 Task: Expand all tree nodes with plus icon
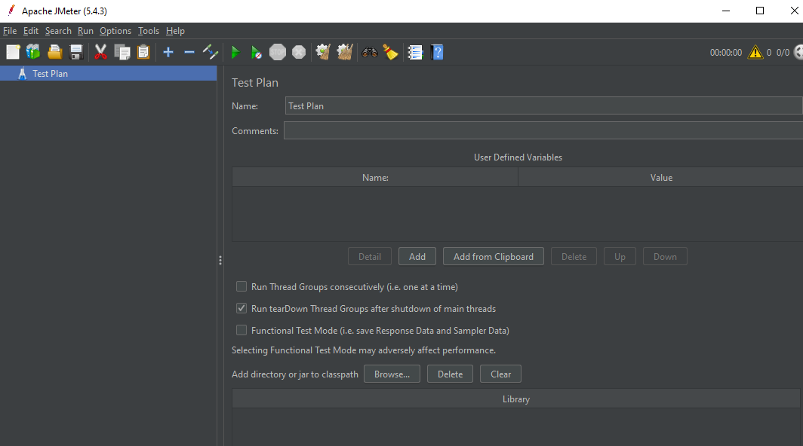coord(168,52)
